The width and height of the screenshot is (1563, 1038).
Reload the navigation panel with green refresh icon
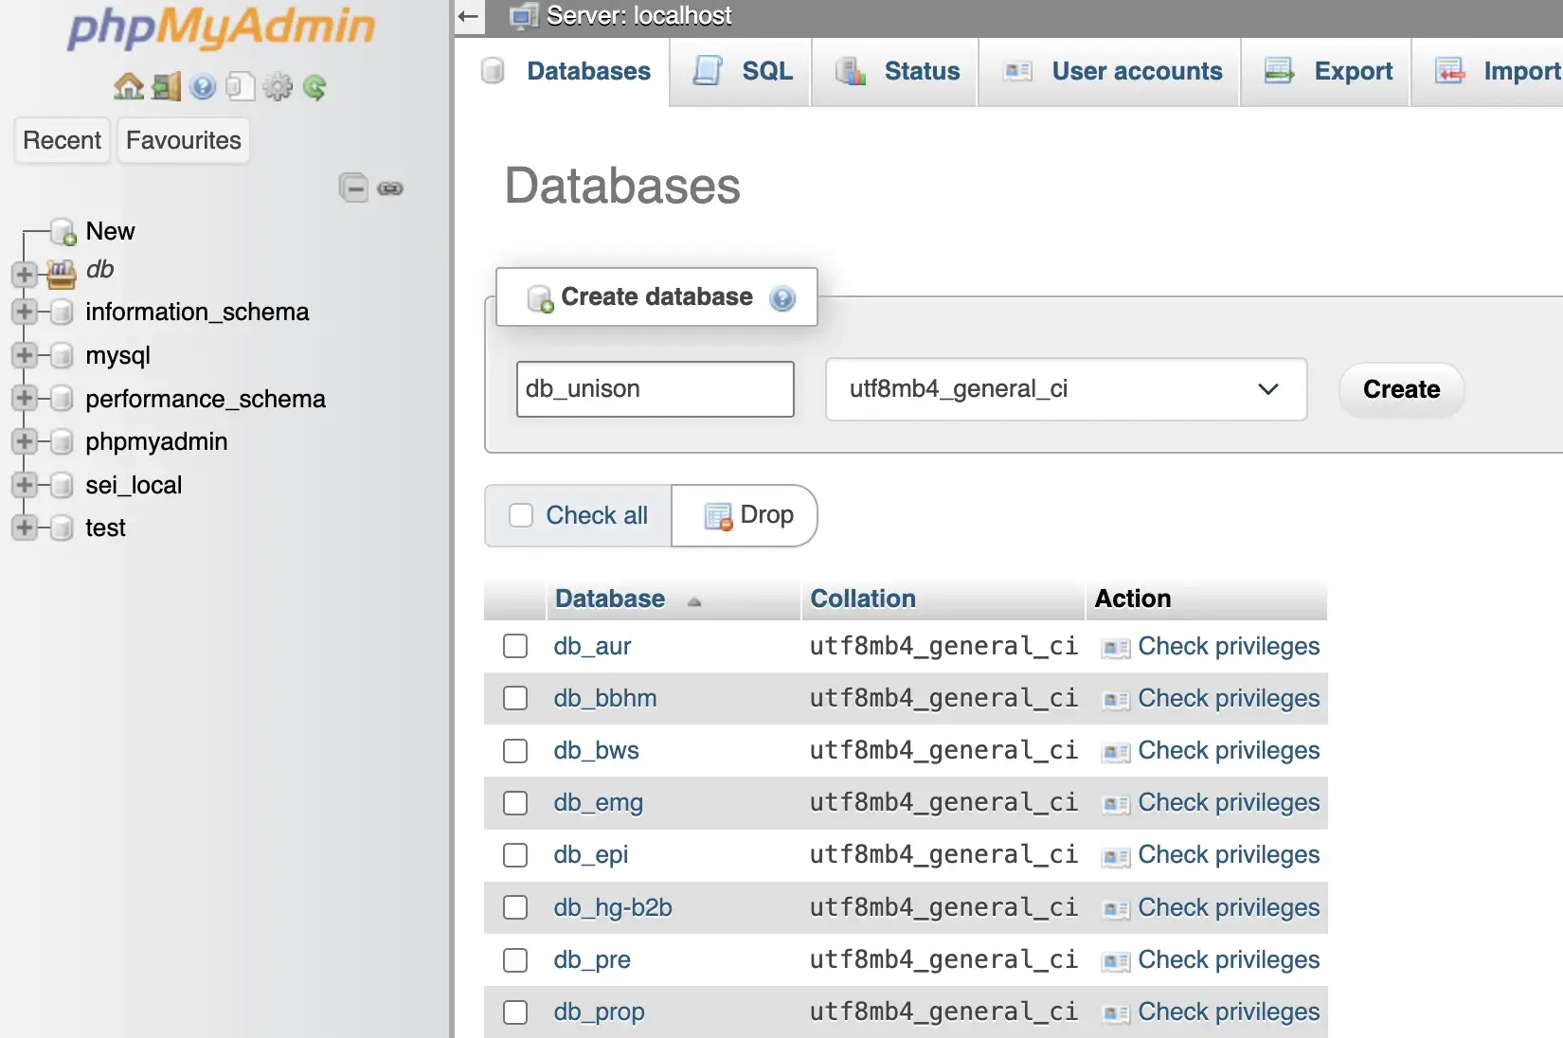[314, 87]
